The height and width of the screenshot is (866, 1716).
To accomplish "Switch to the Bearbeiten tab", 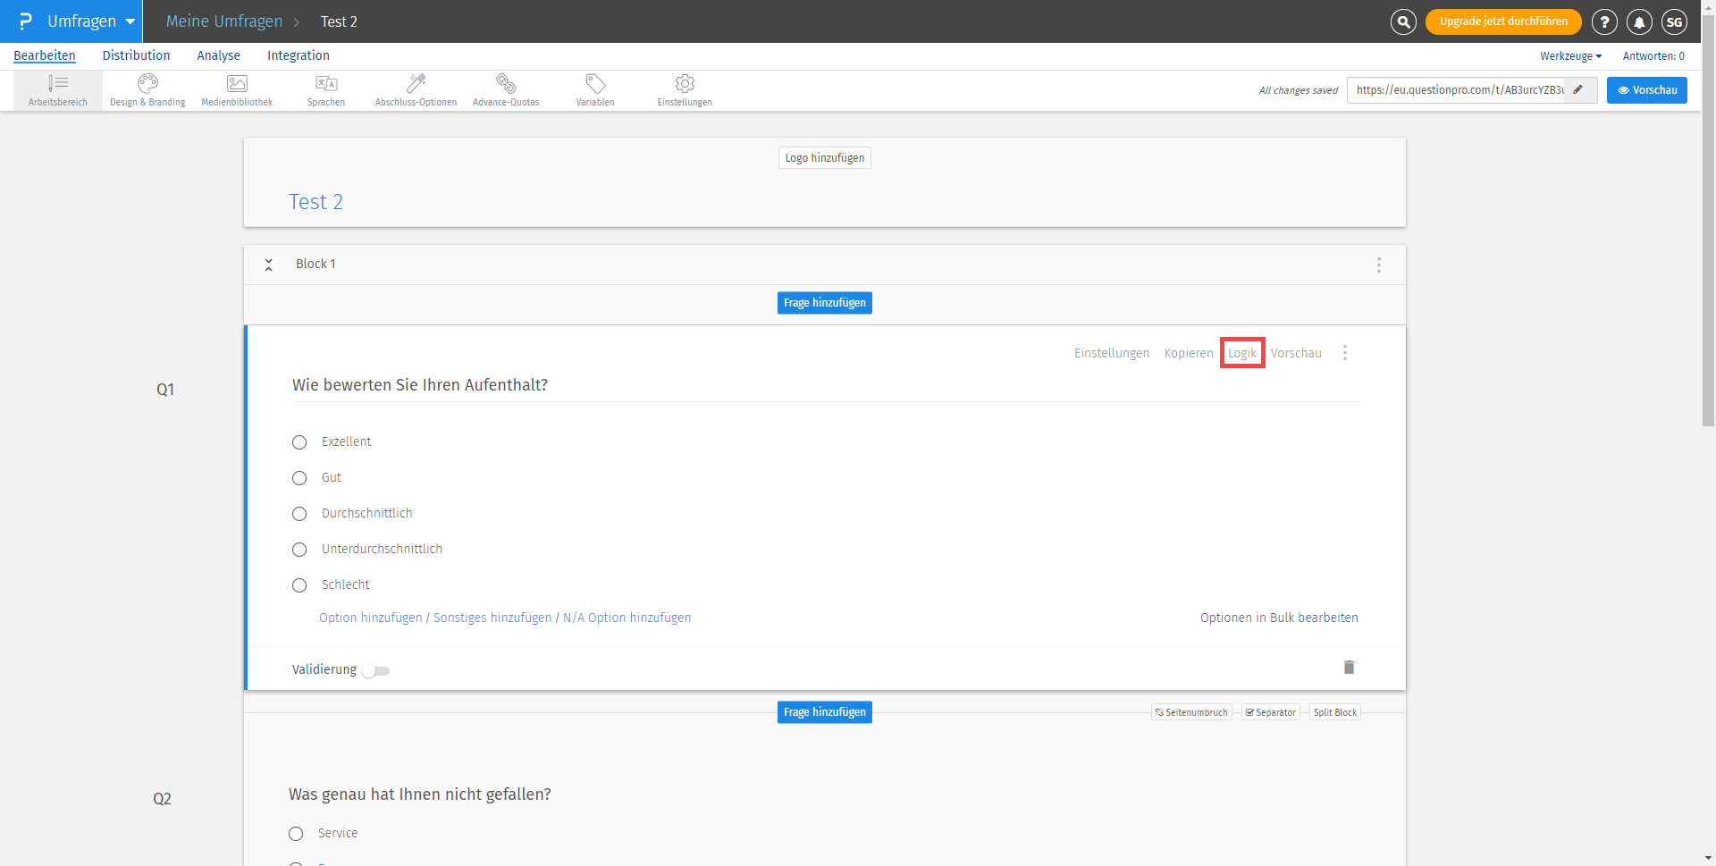I will (x=45, y=55).
